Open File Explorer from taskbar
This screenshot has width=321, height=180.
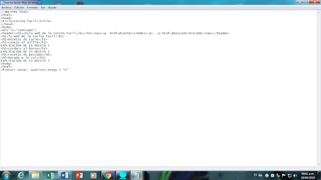(36, 175)
